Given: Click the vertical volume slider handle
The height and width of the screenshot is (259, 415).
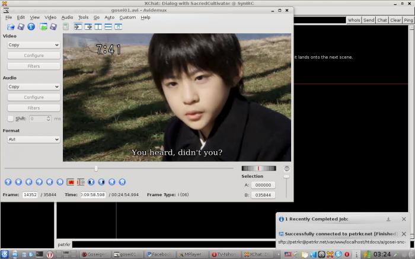Looking at the screenshot, I should click(286, 177).
